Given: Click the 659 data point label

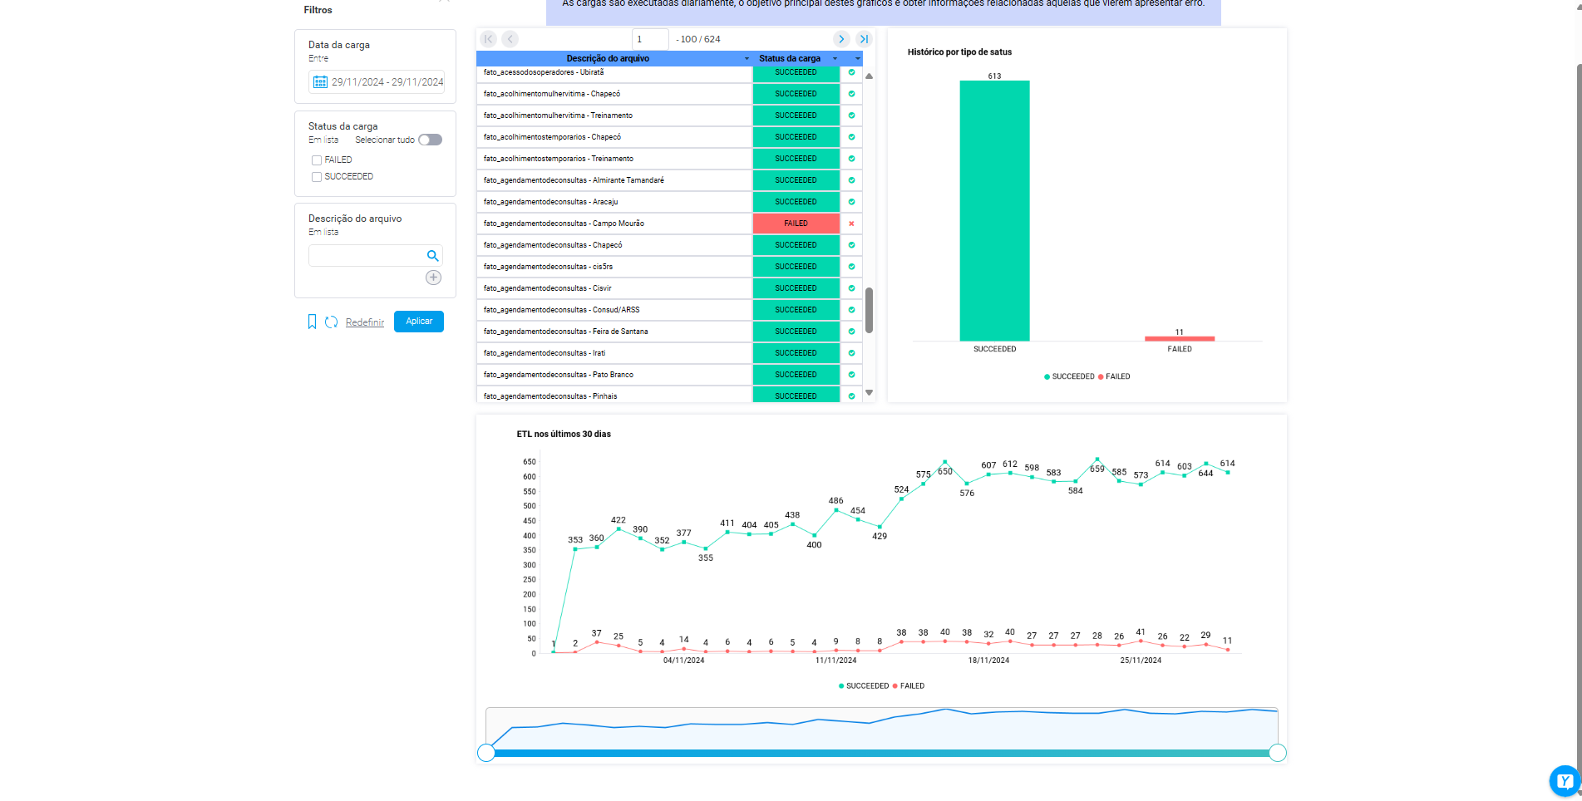Looking at the screenshot, I should (1097, 469).
